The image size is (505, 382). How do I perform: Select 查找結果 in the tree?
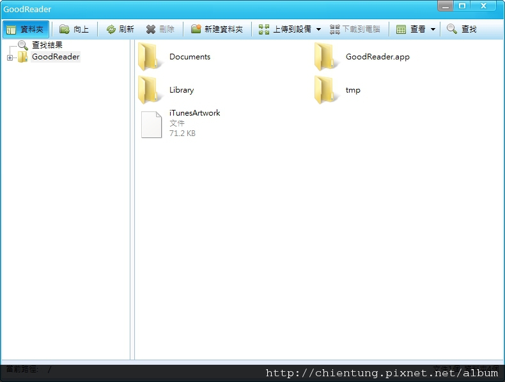coord(47,45)
